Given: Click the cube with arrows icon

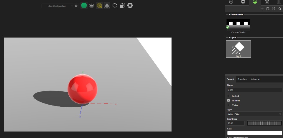Looking at the screenshot, I should click(x=122, y=6).
